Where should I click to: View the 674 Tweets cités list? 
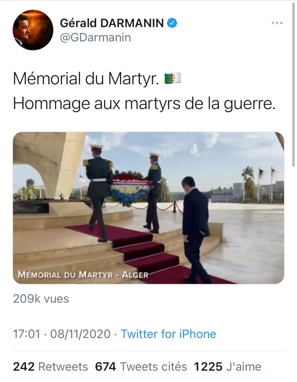(141, 367)
